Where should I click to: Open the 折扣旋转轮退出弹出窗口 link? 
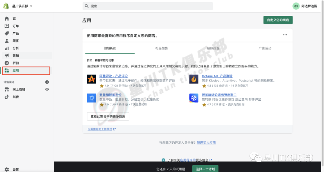[x=219, y=95]
